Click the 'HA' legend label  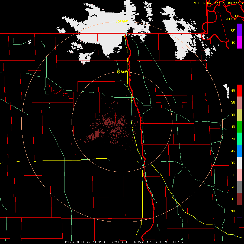(x=233, y=91)
